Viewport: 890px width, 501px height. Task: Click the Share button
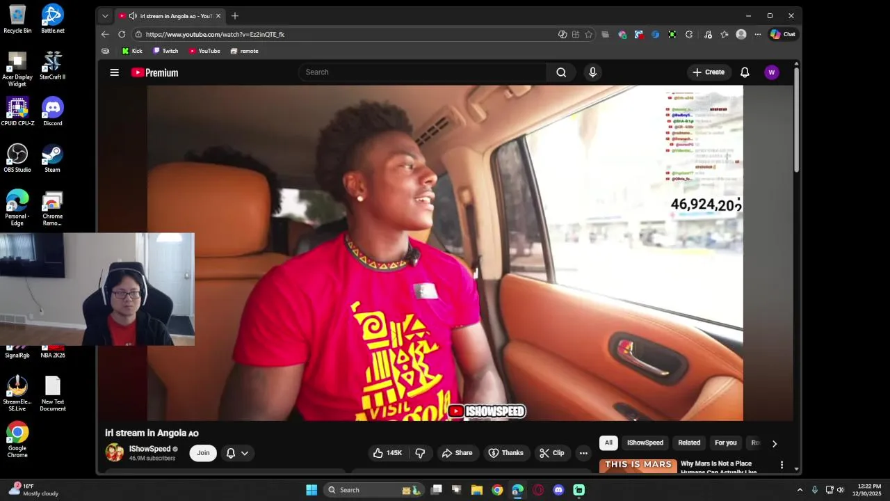[457, 453]
